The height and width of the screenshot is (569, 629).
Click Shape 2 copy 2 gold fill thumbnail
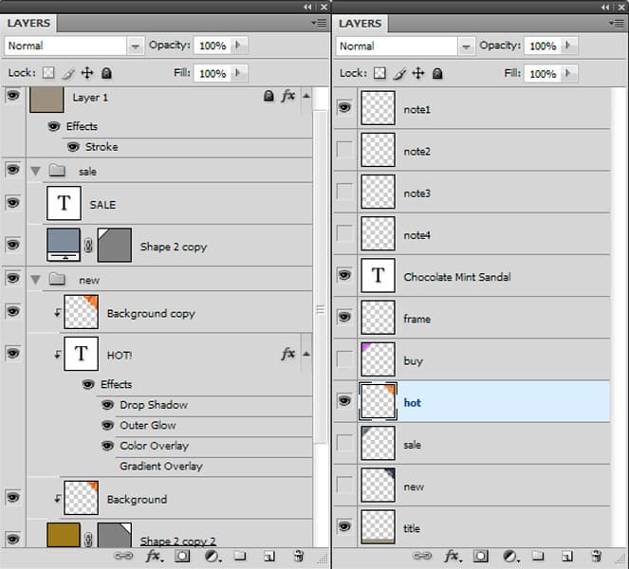(64, 535)
